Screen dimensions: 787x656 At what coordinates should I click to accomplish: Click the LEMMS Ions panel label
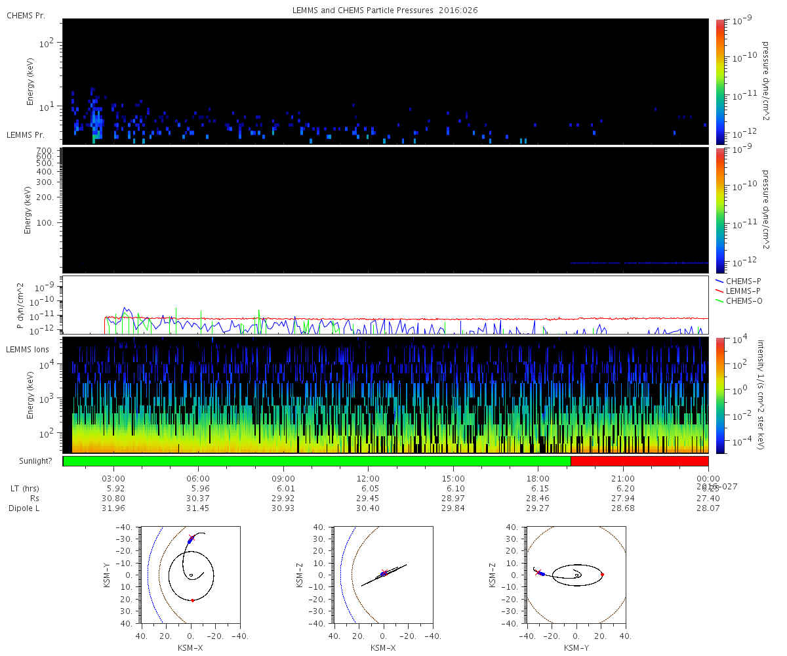click(x=29, y=350)
